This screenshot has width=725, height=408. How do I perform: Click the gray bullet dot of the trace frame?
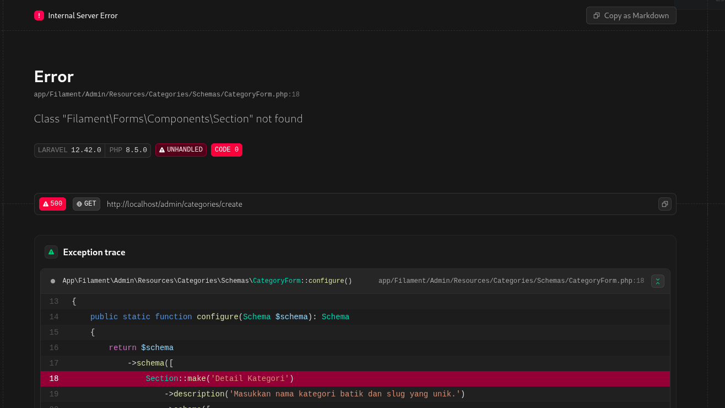53,281
